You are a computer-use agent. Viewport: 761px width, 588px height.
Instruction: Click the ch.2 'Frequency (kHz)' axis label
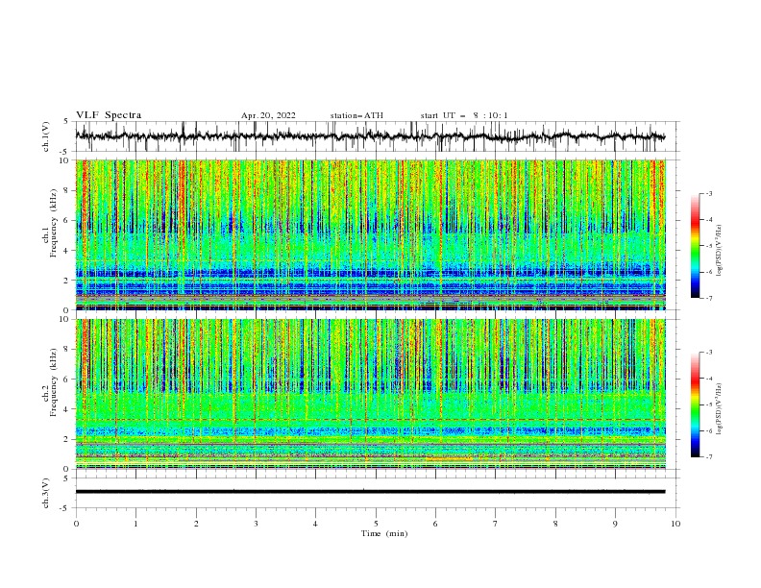[54, 382]
